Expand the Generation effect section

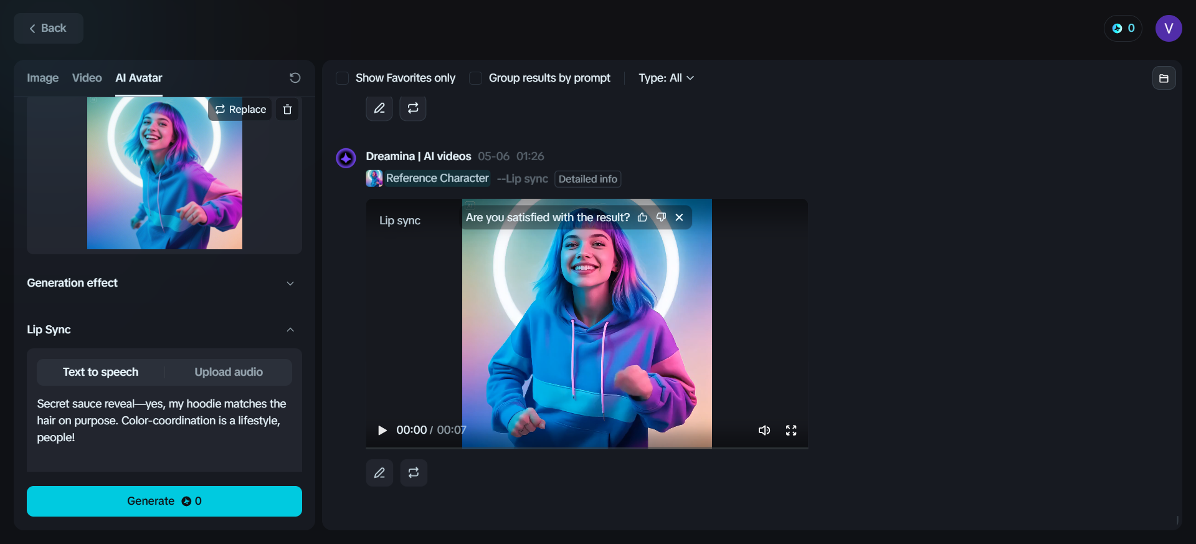[x=164, y=283]
